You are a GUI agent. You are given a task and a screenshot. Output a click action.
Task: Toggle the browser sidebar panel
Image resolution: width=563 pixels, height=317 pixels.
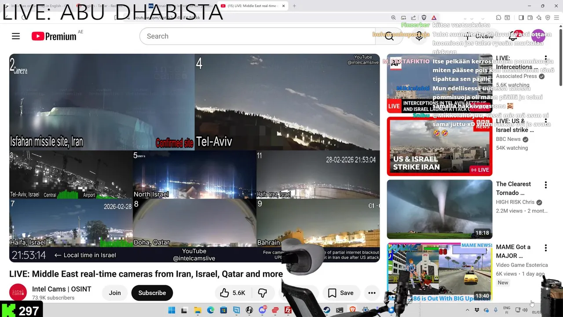[521, 18]
